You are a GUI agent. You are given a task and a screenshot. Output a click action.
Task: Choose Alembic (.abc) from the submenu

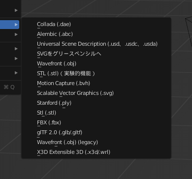pyautogui.click(x=96, y=34)
